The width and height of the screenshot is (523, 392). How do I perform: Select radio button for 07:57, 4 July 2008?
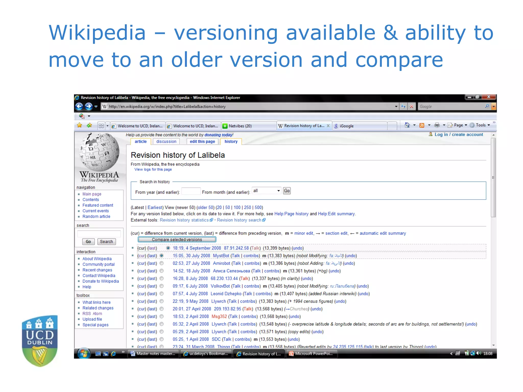tap(162, 294)
